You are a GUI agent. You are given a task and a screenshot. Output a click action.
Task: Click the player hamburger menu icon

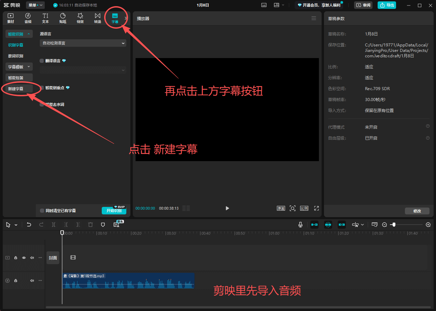tap(314, 18)
